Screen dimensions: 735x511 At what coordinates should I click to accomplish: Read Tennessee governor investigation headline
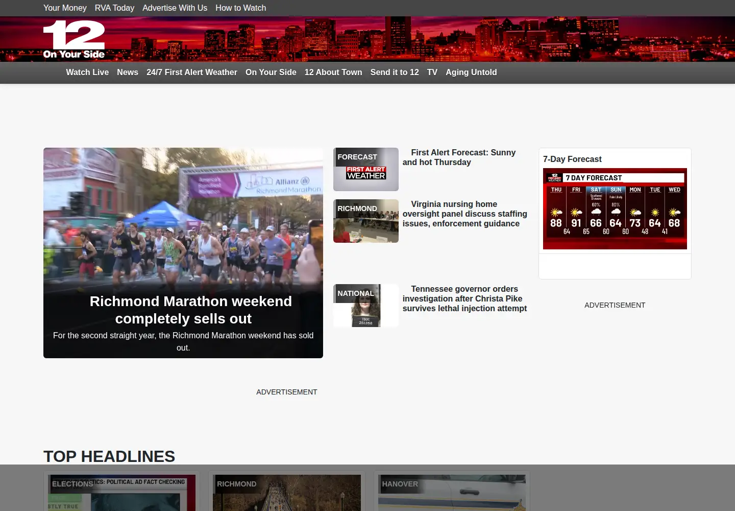(464, 298)
